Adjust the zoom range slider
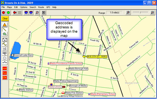 (140, 12)
